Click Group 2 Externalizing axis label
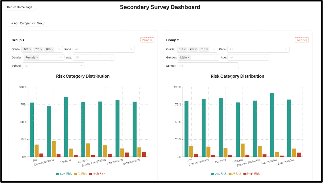323x183 pixels. (286, 162)
